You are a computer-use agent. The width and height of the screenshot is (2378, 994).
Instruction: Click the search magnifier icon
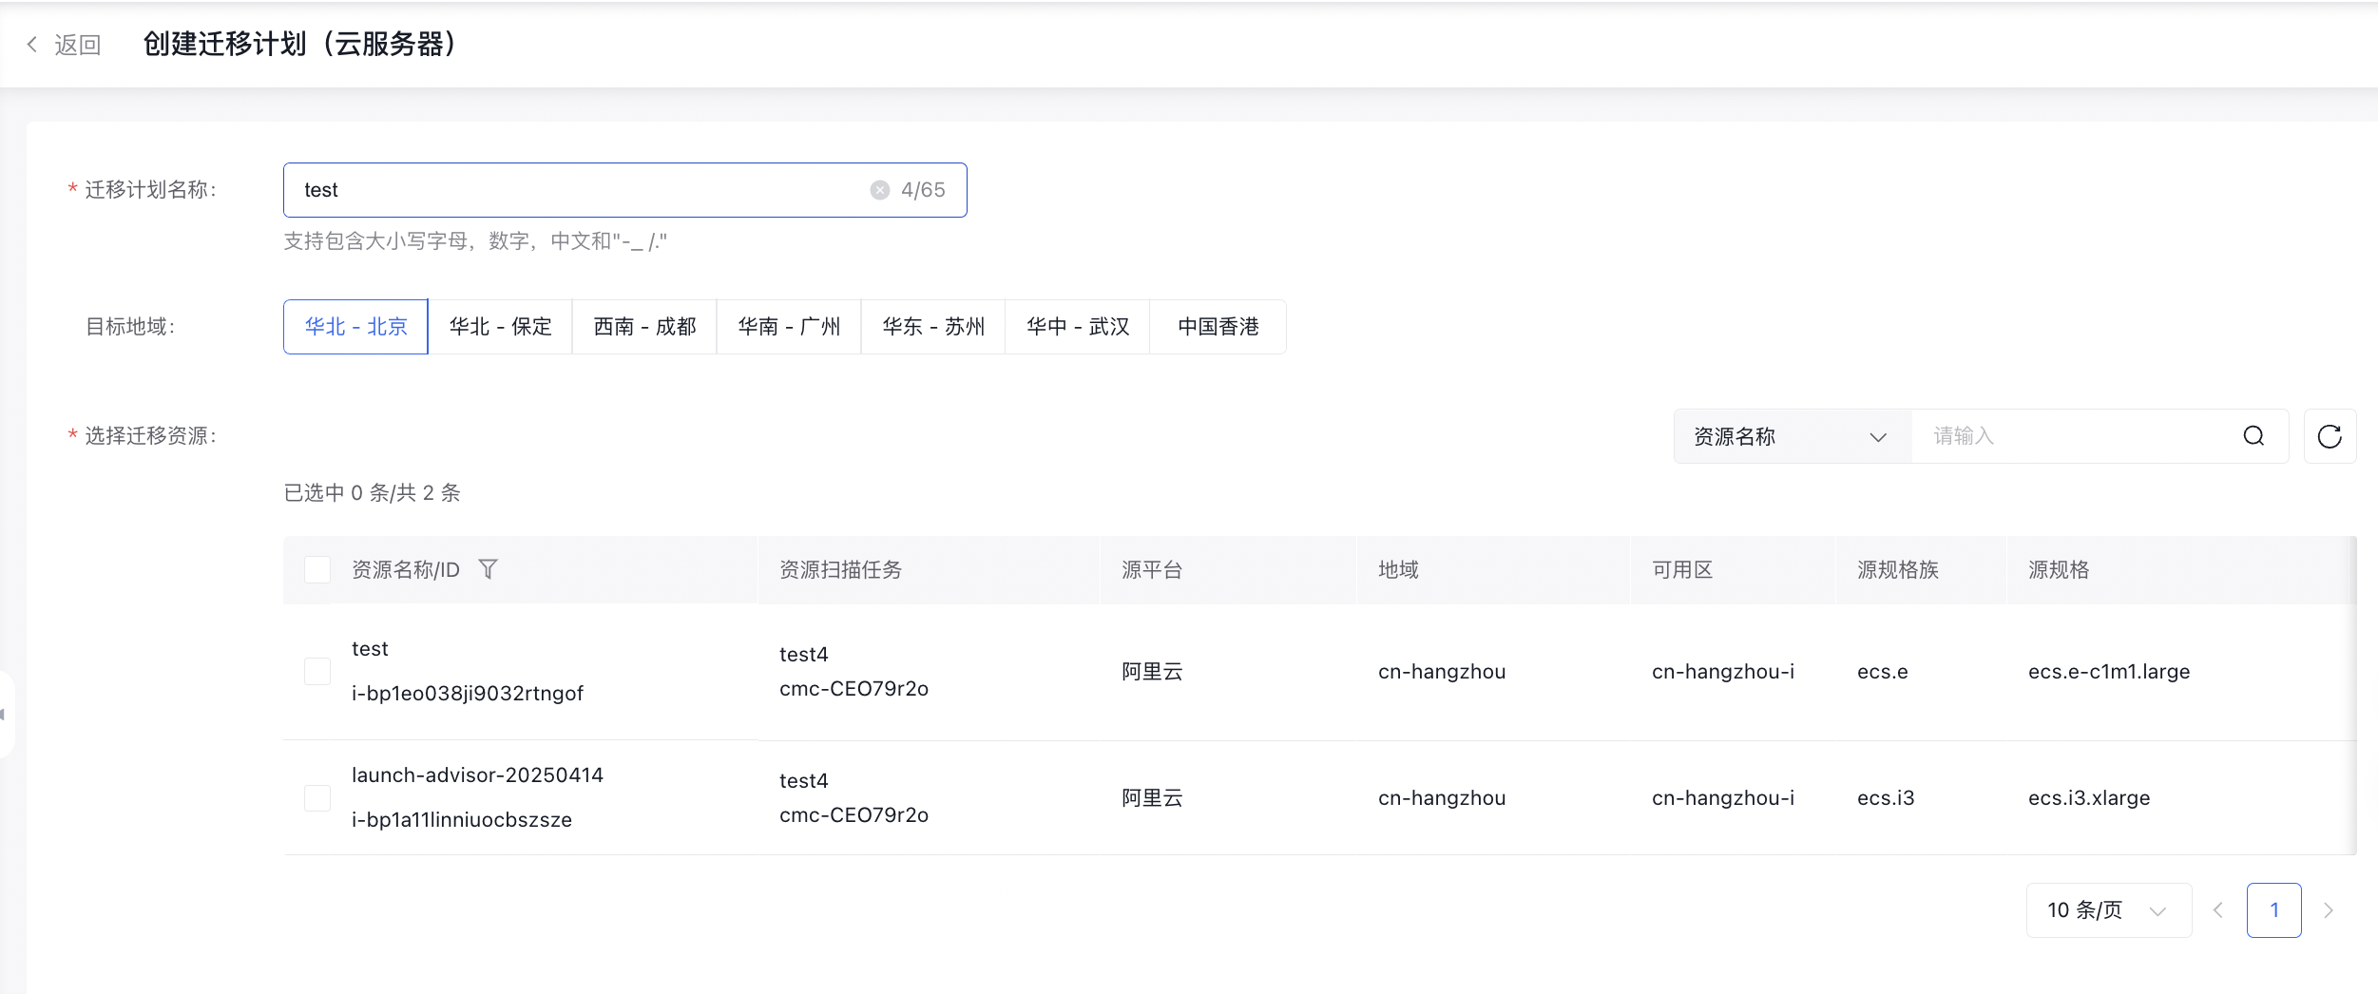click(x=2253, y=436)
